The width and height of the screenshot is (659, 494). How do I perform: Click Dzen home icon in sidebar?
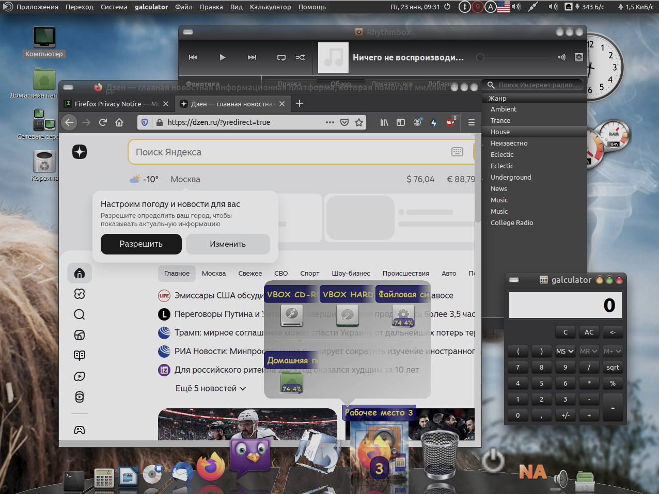click(80, 273)
